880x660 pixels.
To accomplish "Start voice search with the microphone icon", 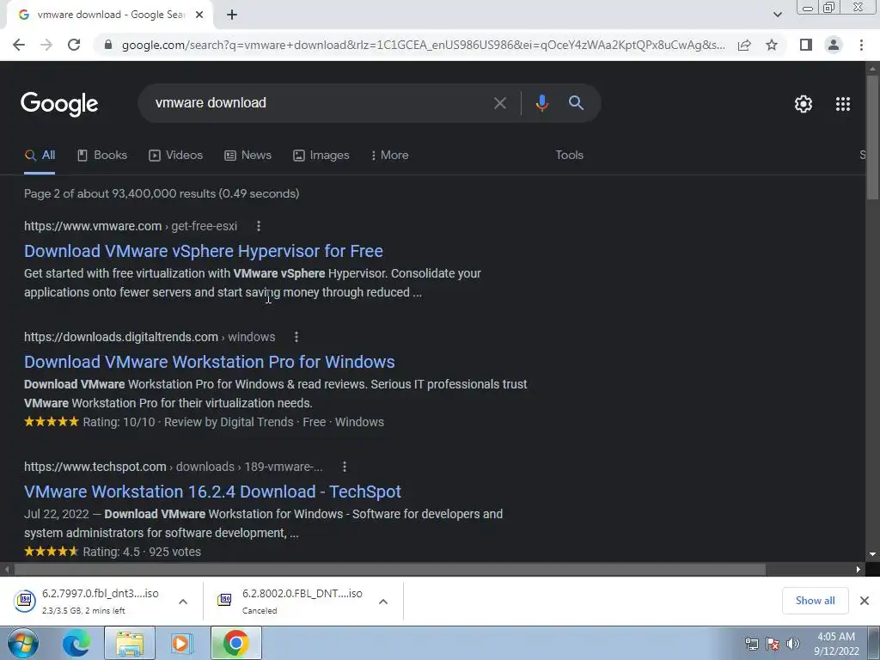I will pos(541,103).
